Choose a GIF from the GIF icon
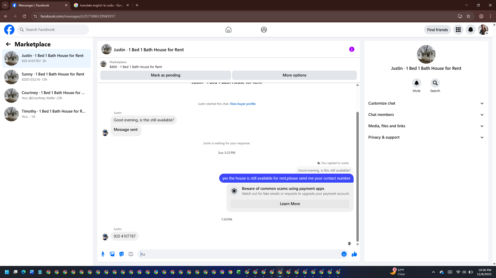 [131, 254]
